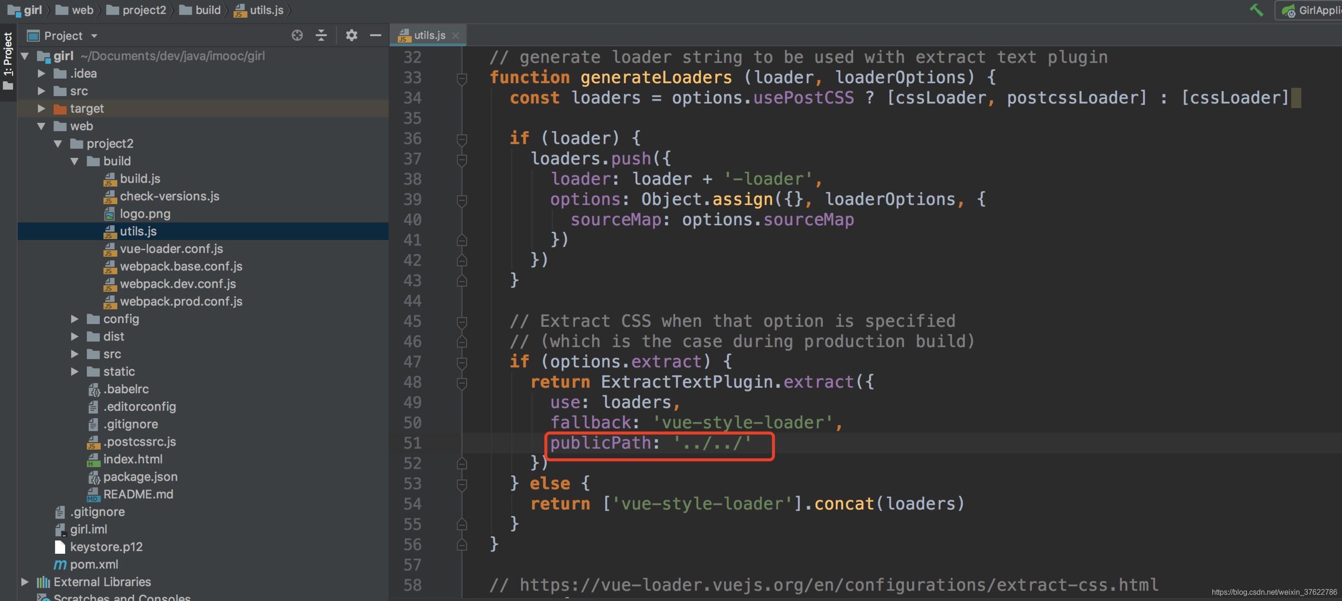Collapse the build folder arrow
This screenshot has height=601, width=1342.
[74, 161]
